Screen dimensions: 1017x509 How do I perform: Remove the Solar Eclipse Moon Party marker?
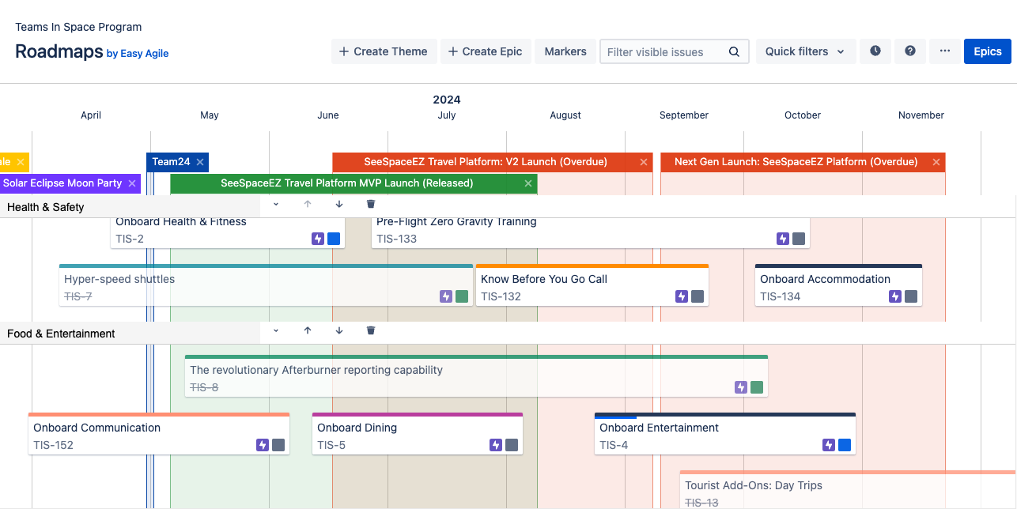tap(132, 183)
